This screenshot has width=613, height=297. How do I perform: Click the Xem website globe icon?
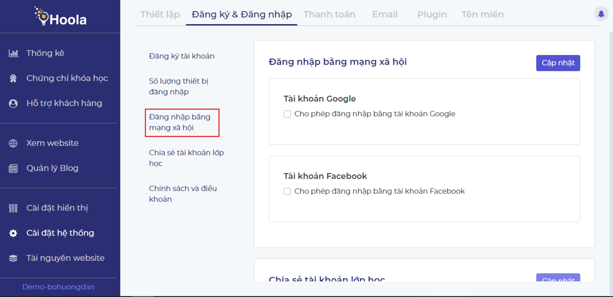(13, 143)
